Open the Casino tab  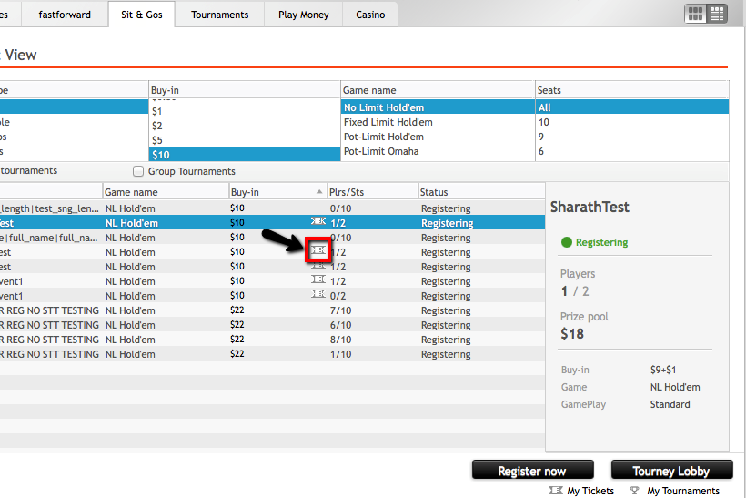click(x=370, y=15)
